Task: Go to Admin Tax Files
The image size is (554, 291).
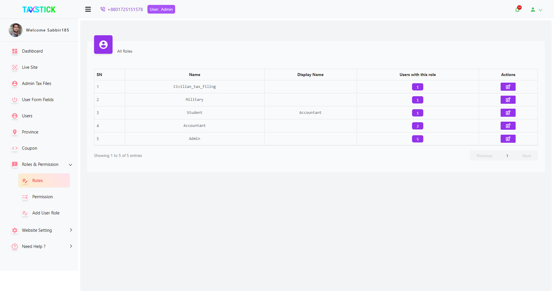Action: [36, 84]
